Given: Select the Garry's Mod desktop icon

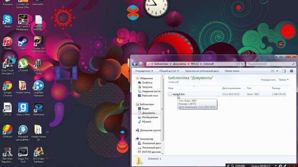Looking at the screenshot, I should coord(23,109).
